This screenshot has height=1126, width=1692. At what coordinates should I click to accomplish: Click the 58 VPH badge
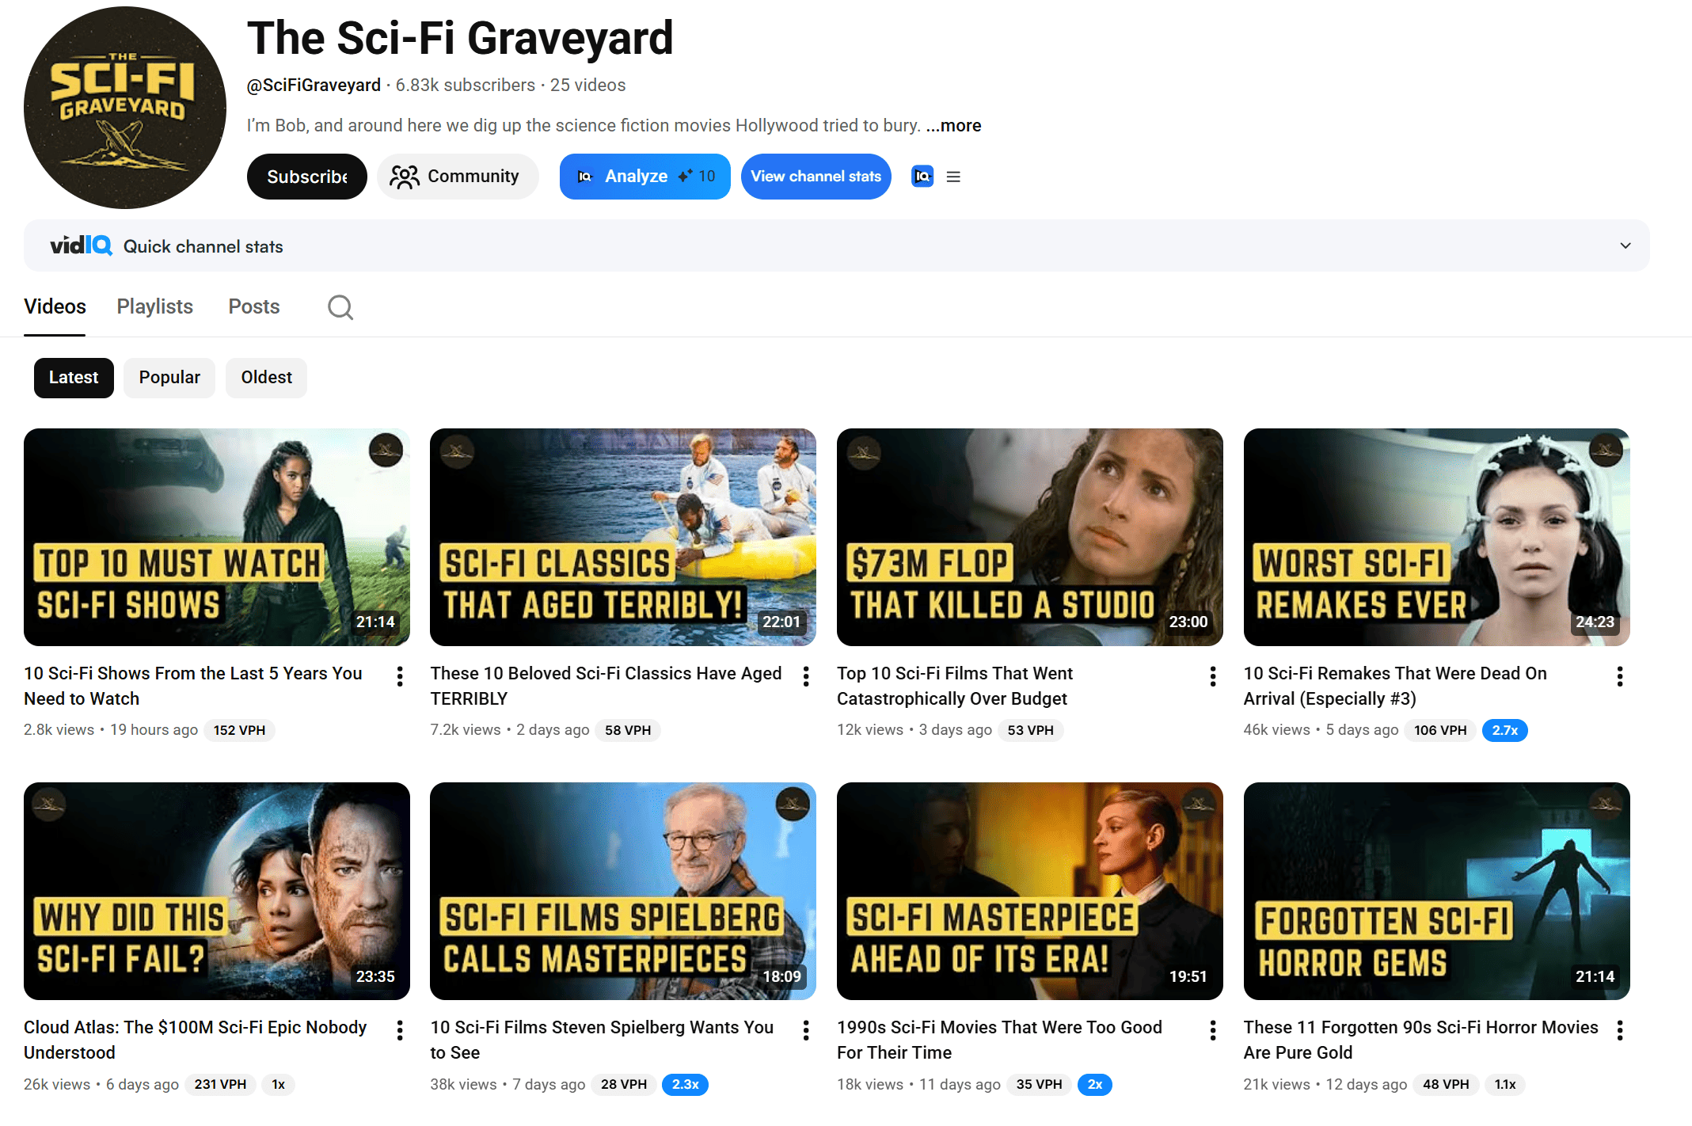(628, 730)
